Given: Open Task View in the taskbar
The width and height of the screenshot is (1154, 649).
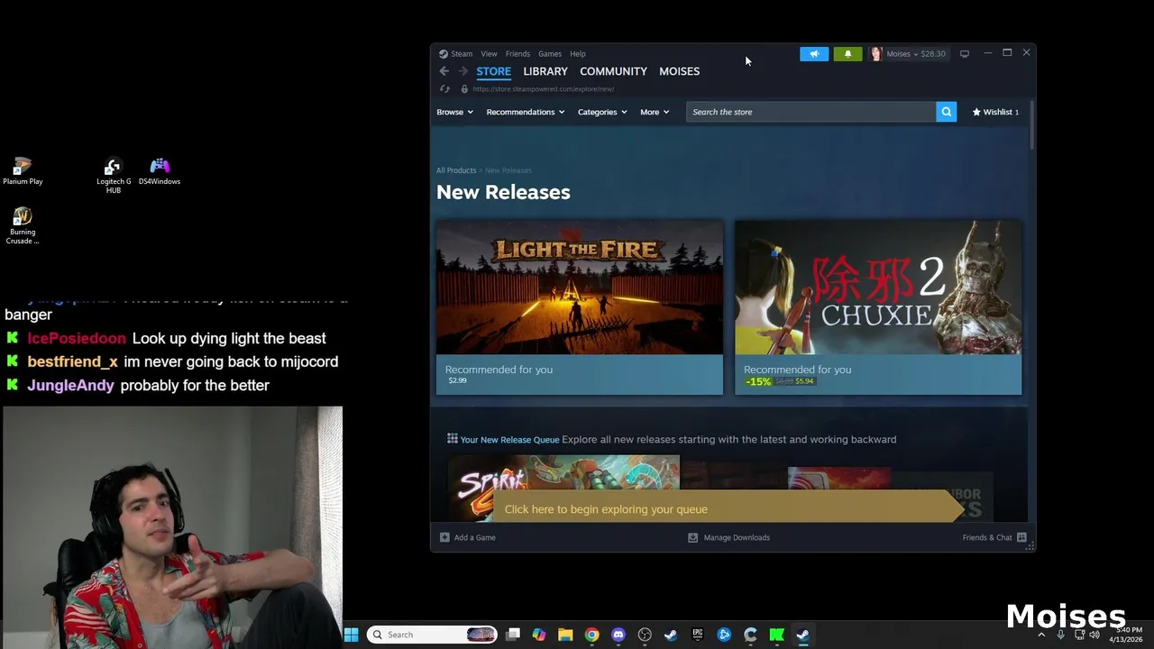Looking at the screenshot, I should (513, 635).
